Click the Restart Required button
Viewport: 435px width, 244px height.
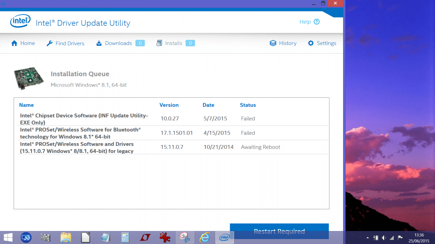point(279,231)
